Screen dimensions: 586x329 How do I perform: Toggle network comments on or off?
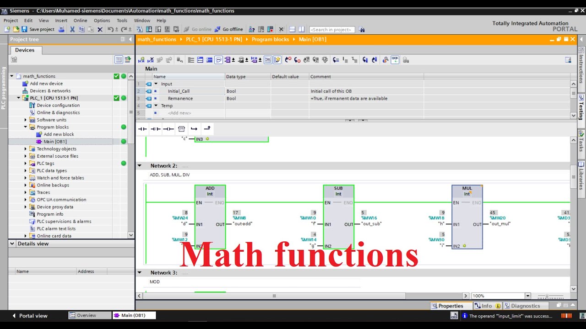pos(268,60)
